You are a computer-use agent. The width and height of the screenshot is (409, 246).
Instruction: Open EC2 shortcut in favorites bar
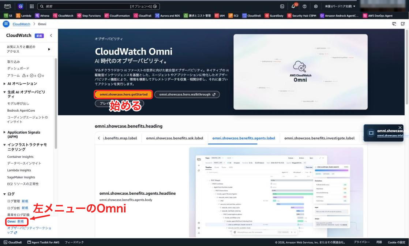[x=233, y=16]
